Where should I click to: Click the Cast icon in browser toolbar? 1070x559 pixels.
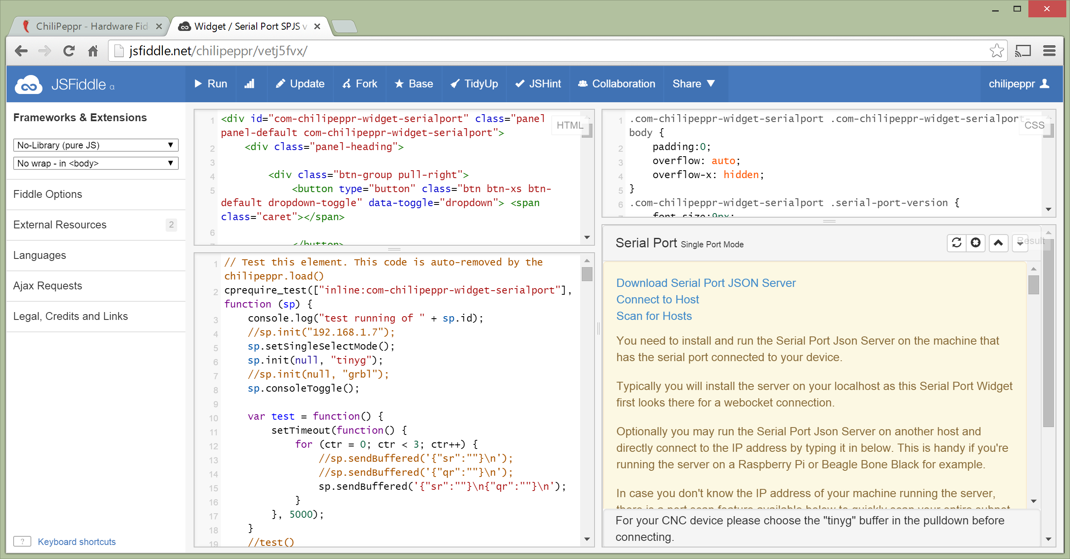click(x=1023, y=51)
